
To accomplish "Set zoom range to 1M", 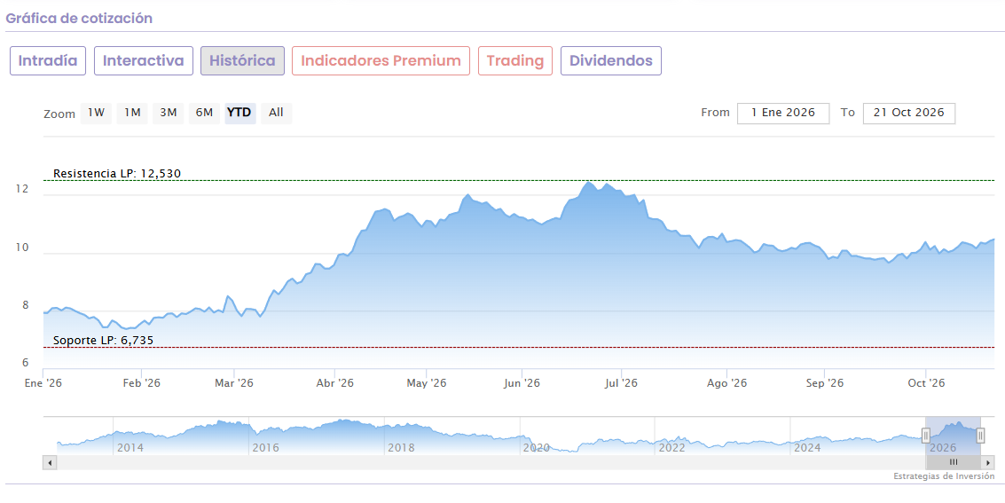I will coord(132,113).
